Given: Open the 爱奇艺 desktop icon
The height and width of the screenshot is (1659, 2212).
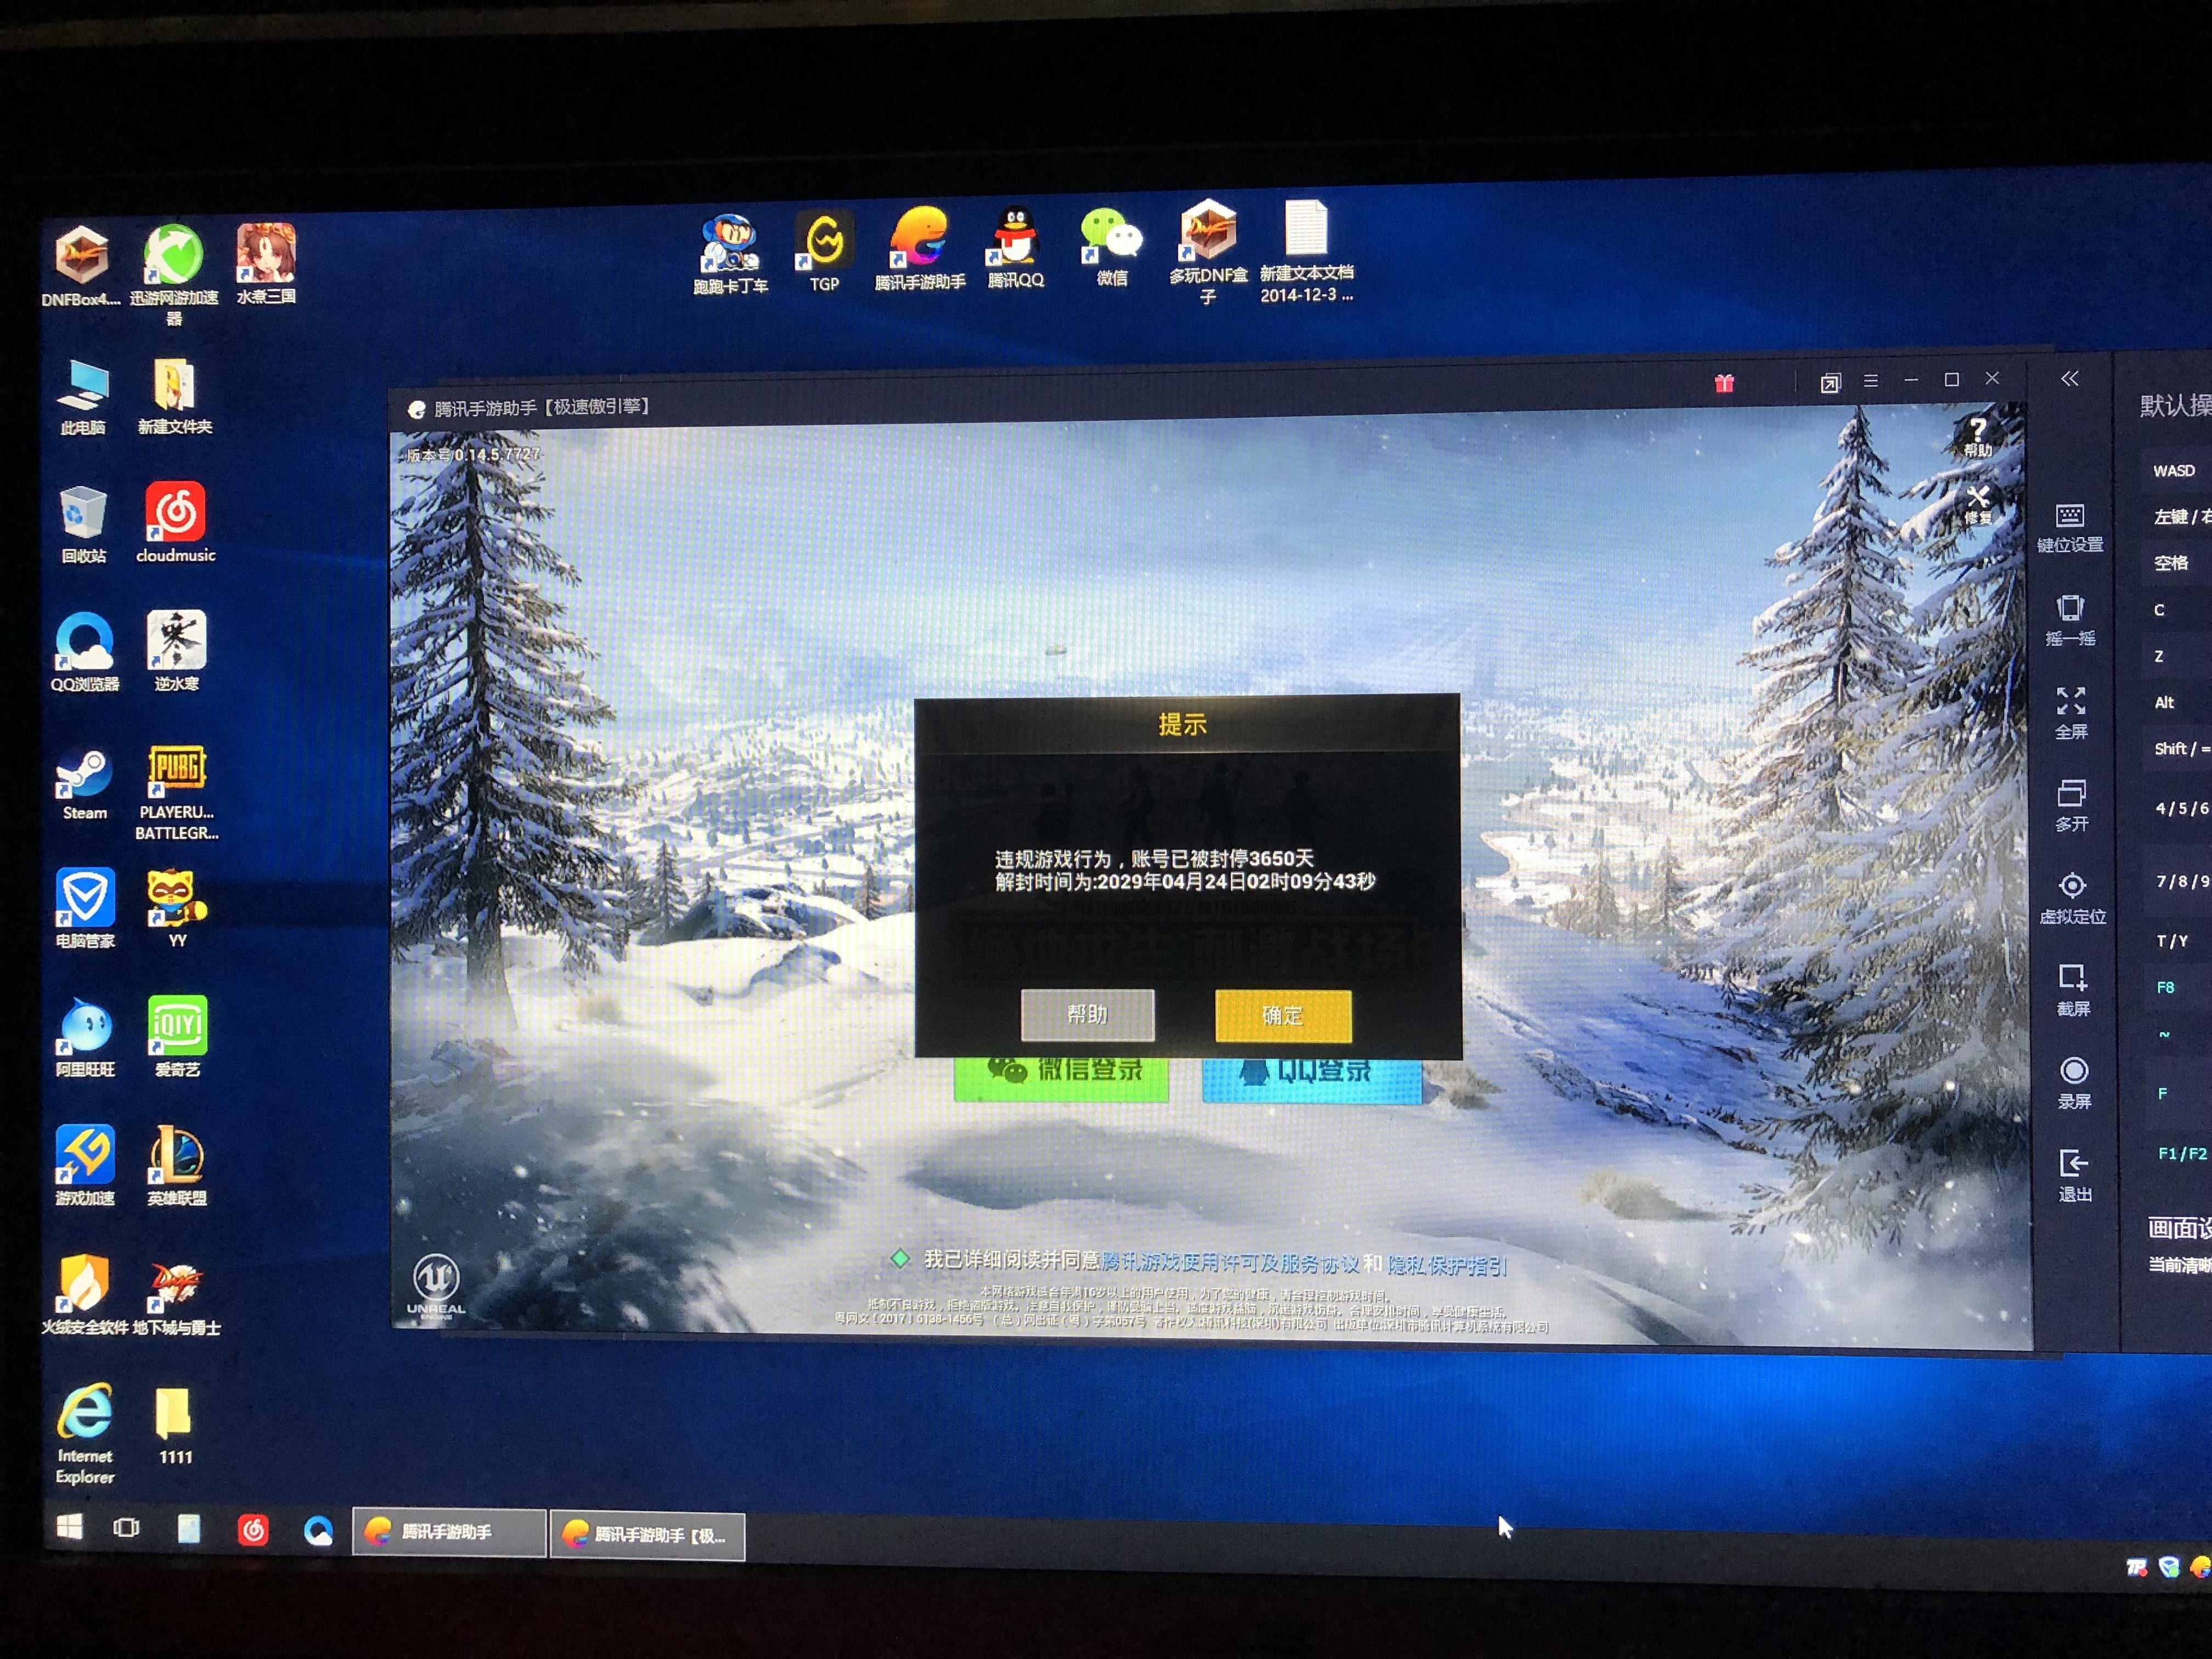Looking at the screenshot, I should (178, 1036).
